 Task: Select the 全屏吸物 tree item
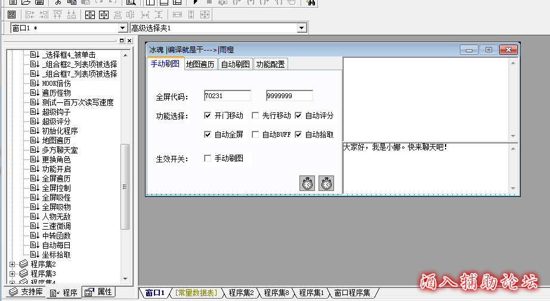pyautogui.click(x=56, y=207)
